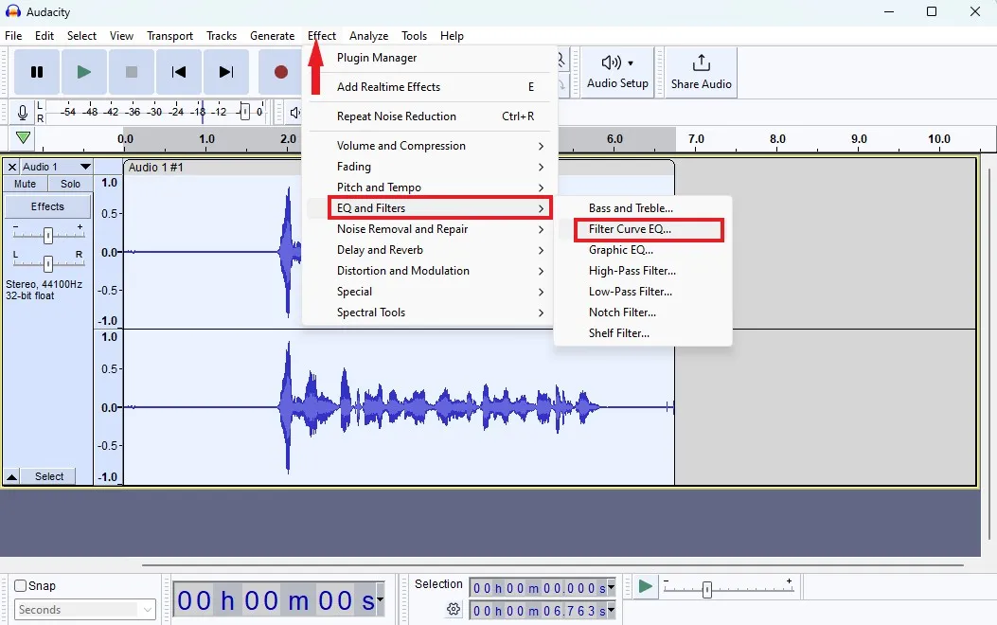Open the Edit menu

tap(45, 36)
